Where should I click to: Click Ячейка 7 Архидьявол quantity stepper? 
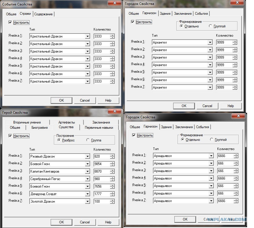tap(236, 201)
